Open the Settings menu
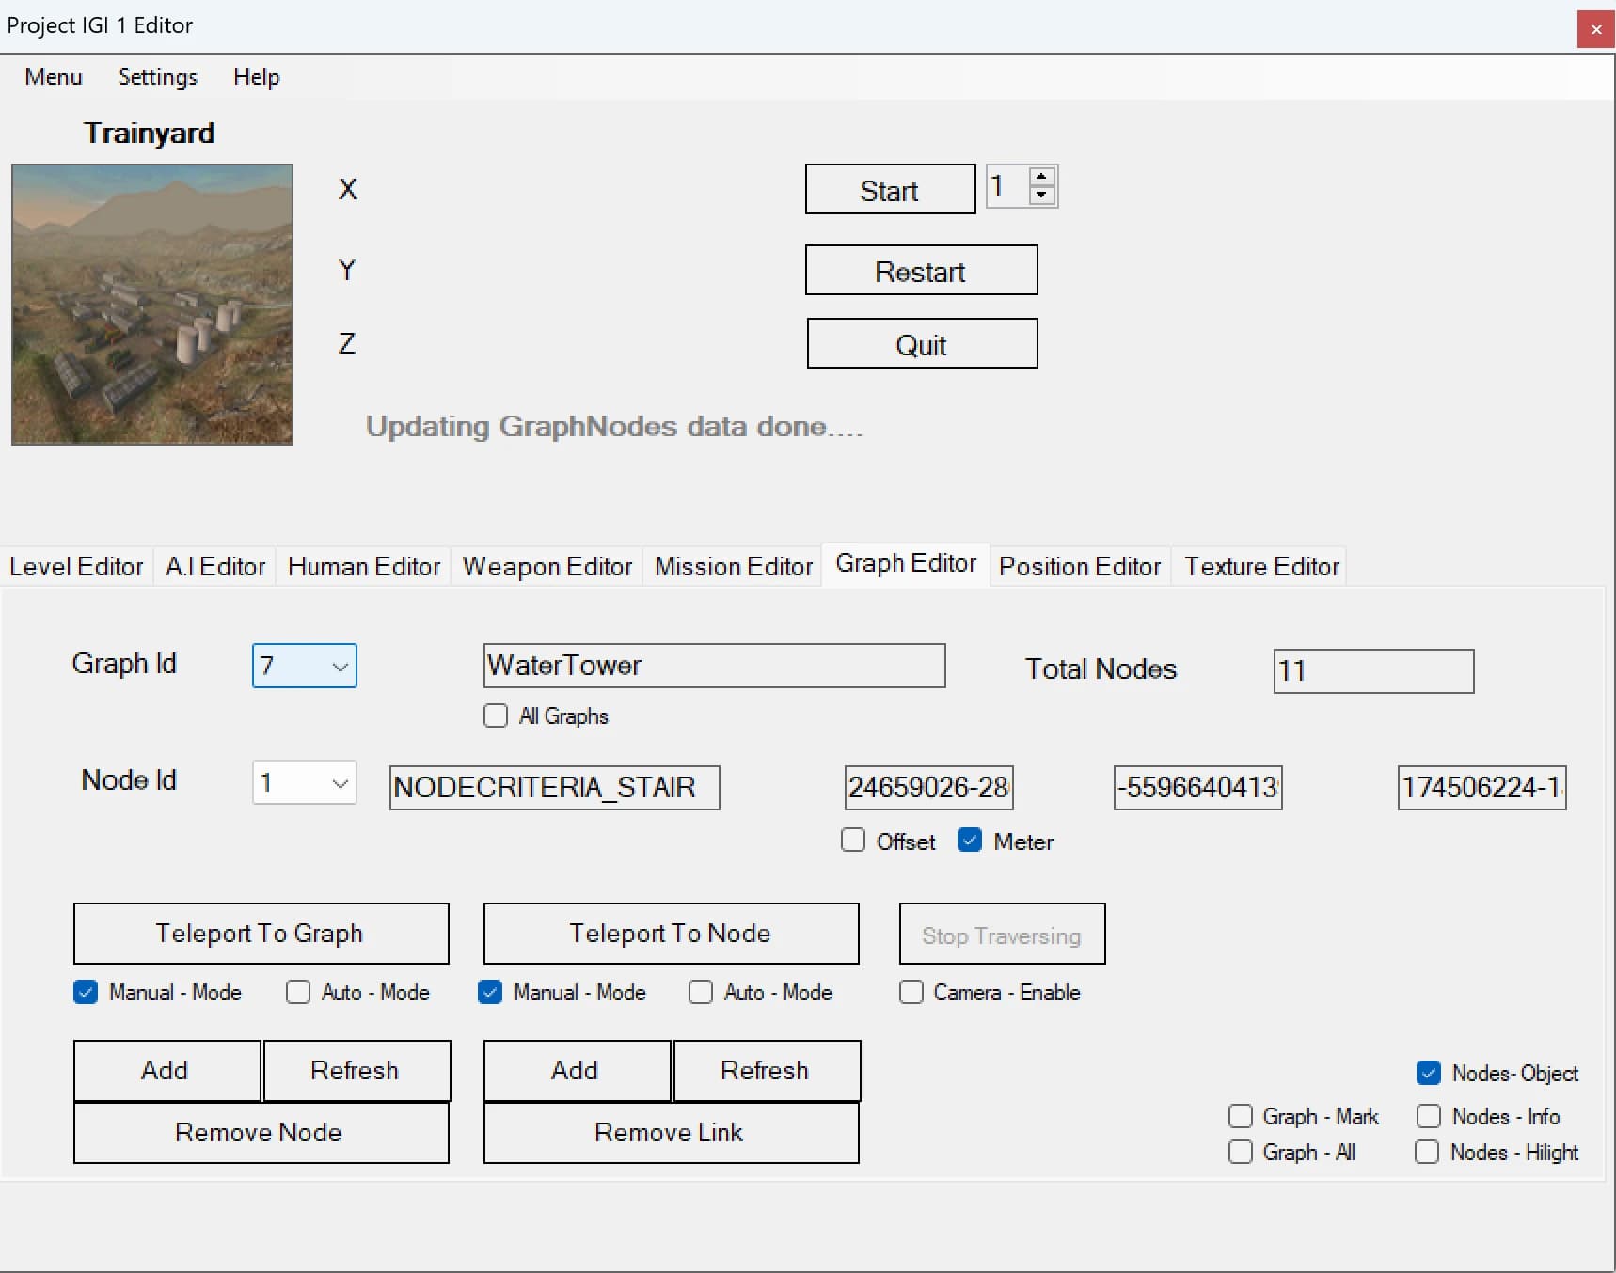 [158, 76]
